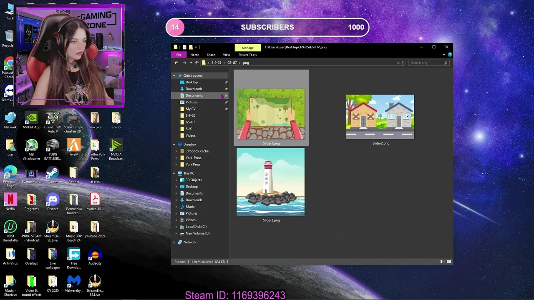Click "1 item selected 884 KB" status text
Screen dimensions: 534x300
[208, 262]
